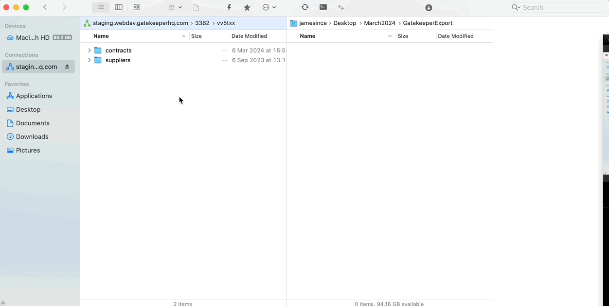Open Downloads from the Favorites sidebar

click(32, 136)
